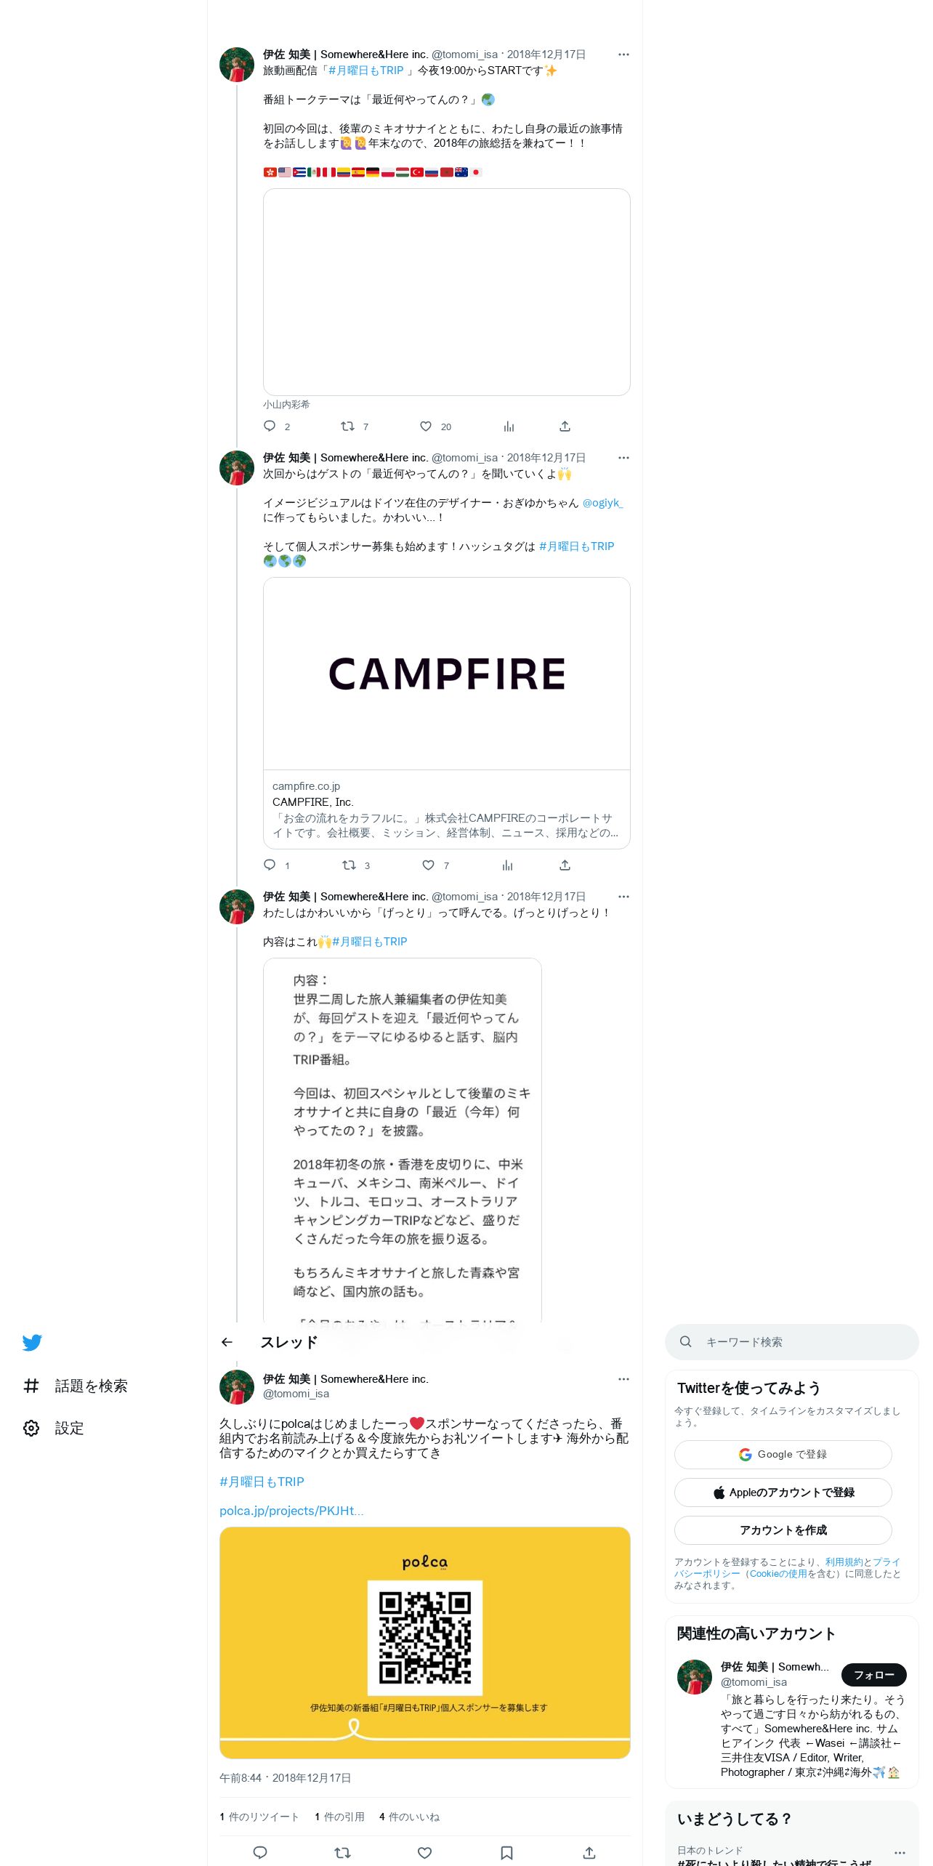The width and height of the screenshot is (933, 1866).
Task: Retweet the first tweet showing 7 retweets
Action: tap(348, 426)
